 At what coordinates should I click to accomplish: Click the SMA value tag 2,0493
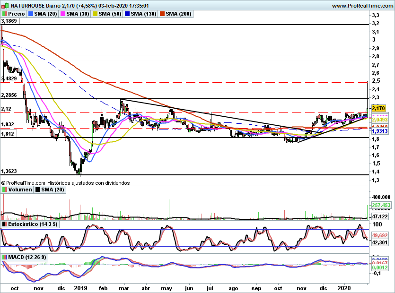coord(380,120)
